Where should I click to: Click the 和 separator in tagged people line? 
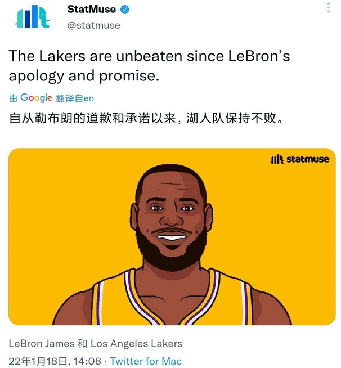pos(82,344)
